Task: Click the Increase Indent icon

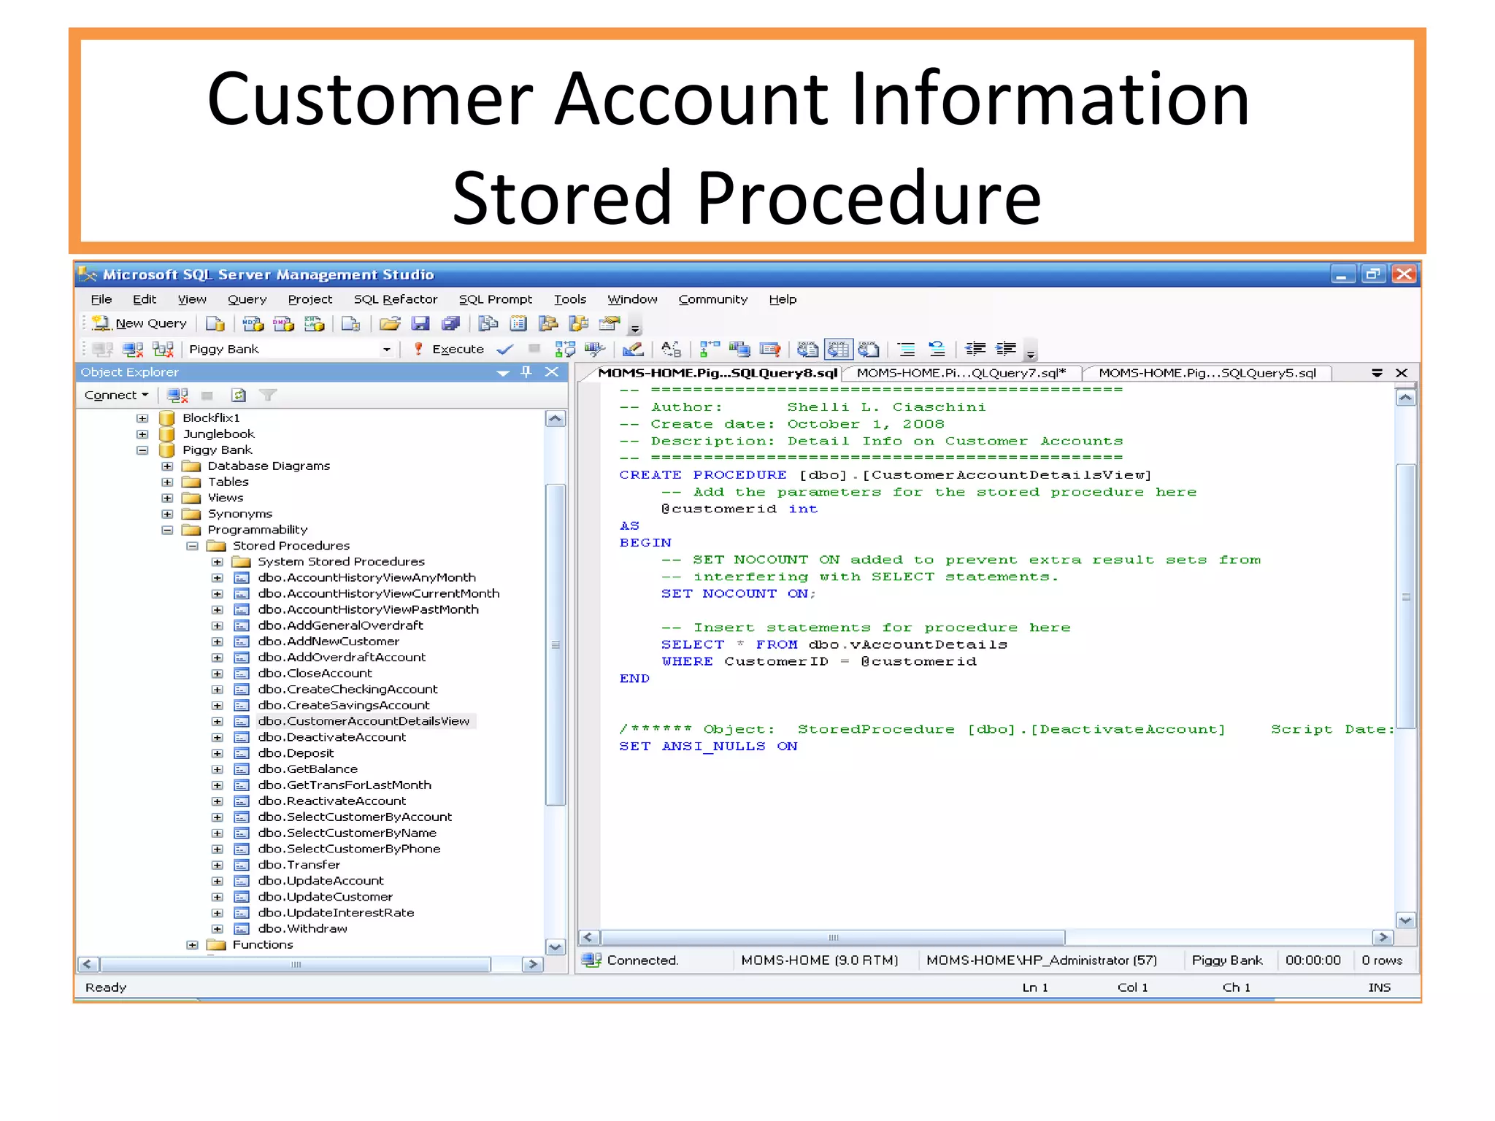Action: (x=1006, y=350)
